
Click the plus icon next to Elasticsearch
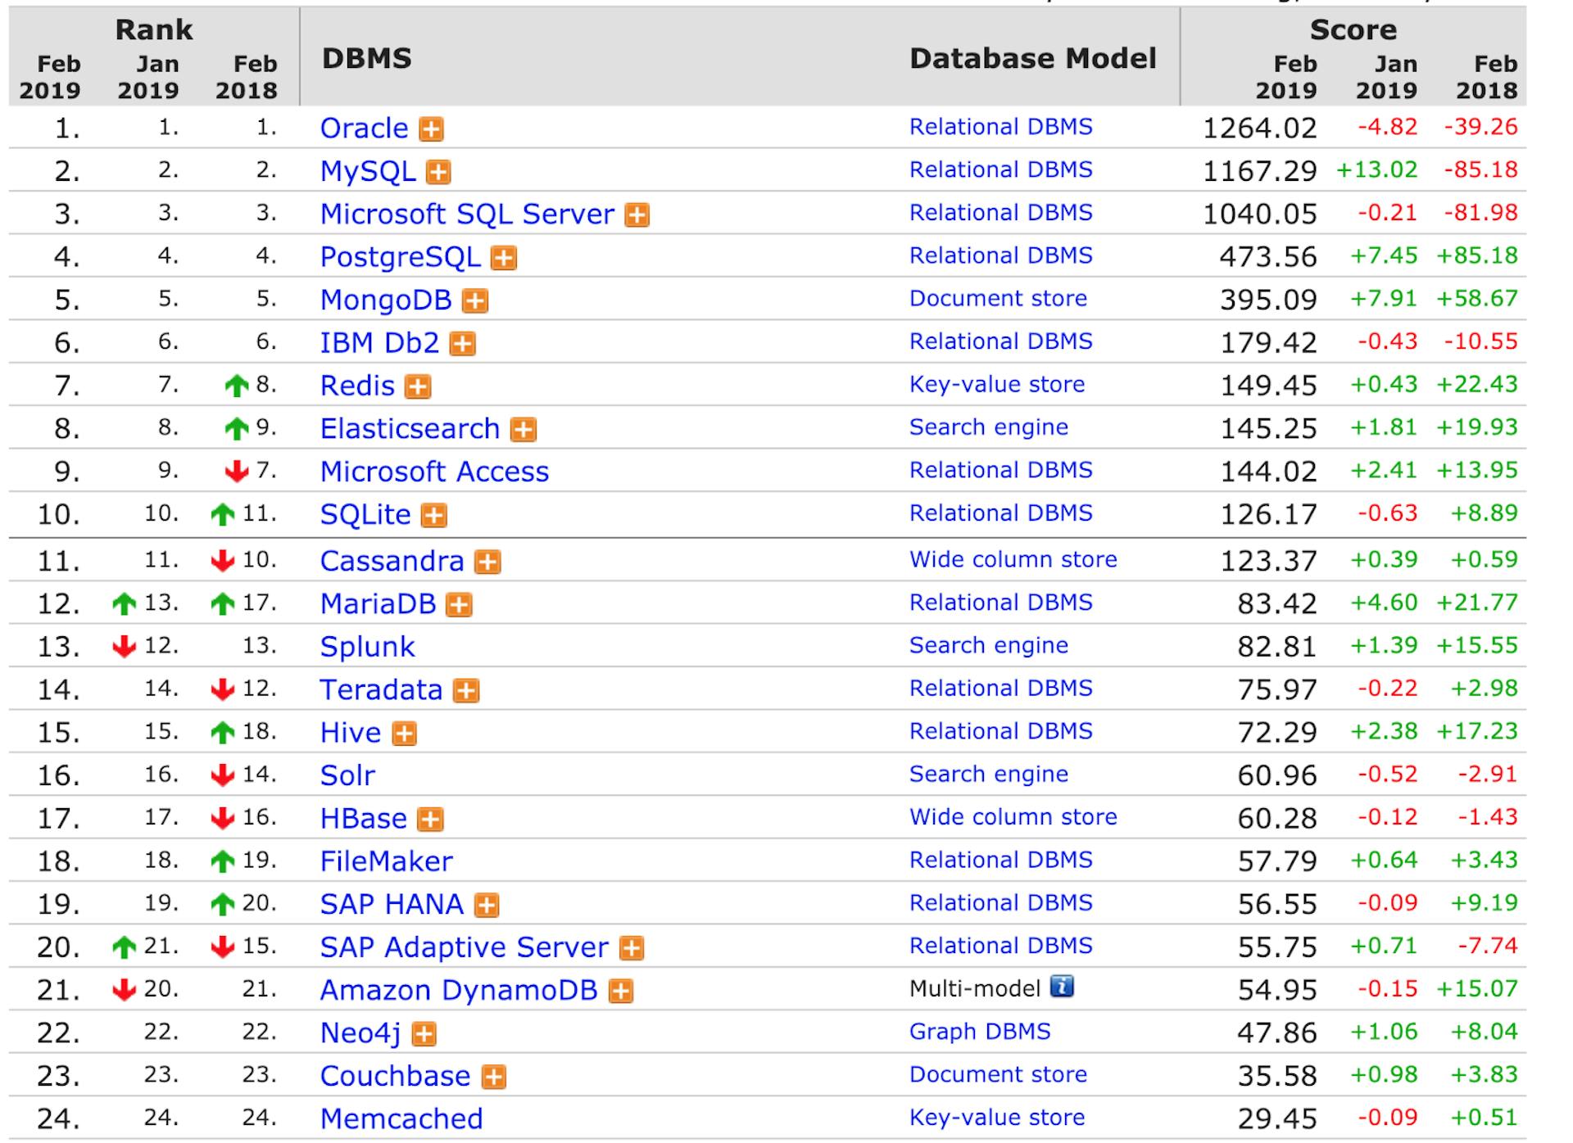point(523,430)
